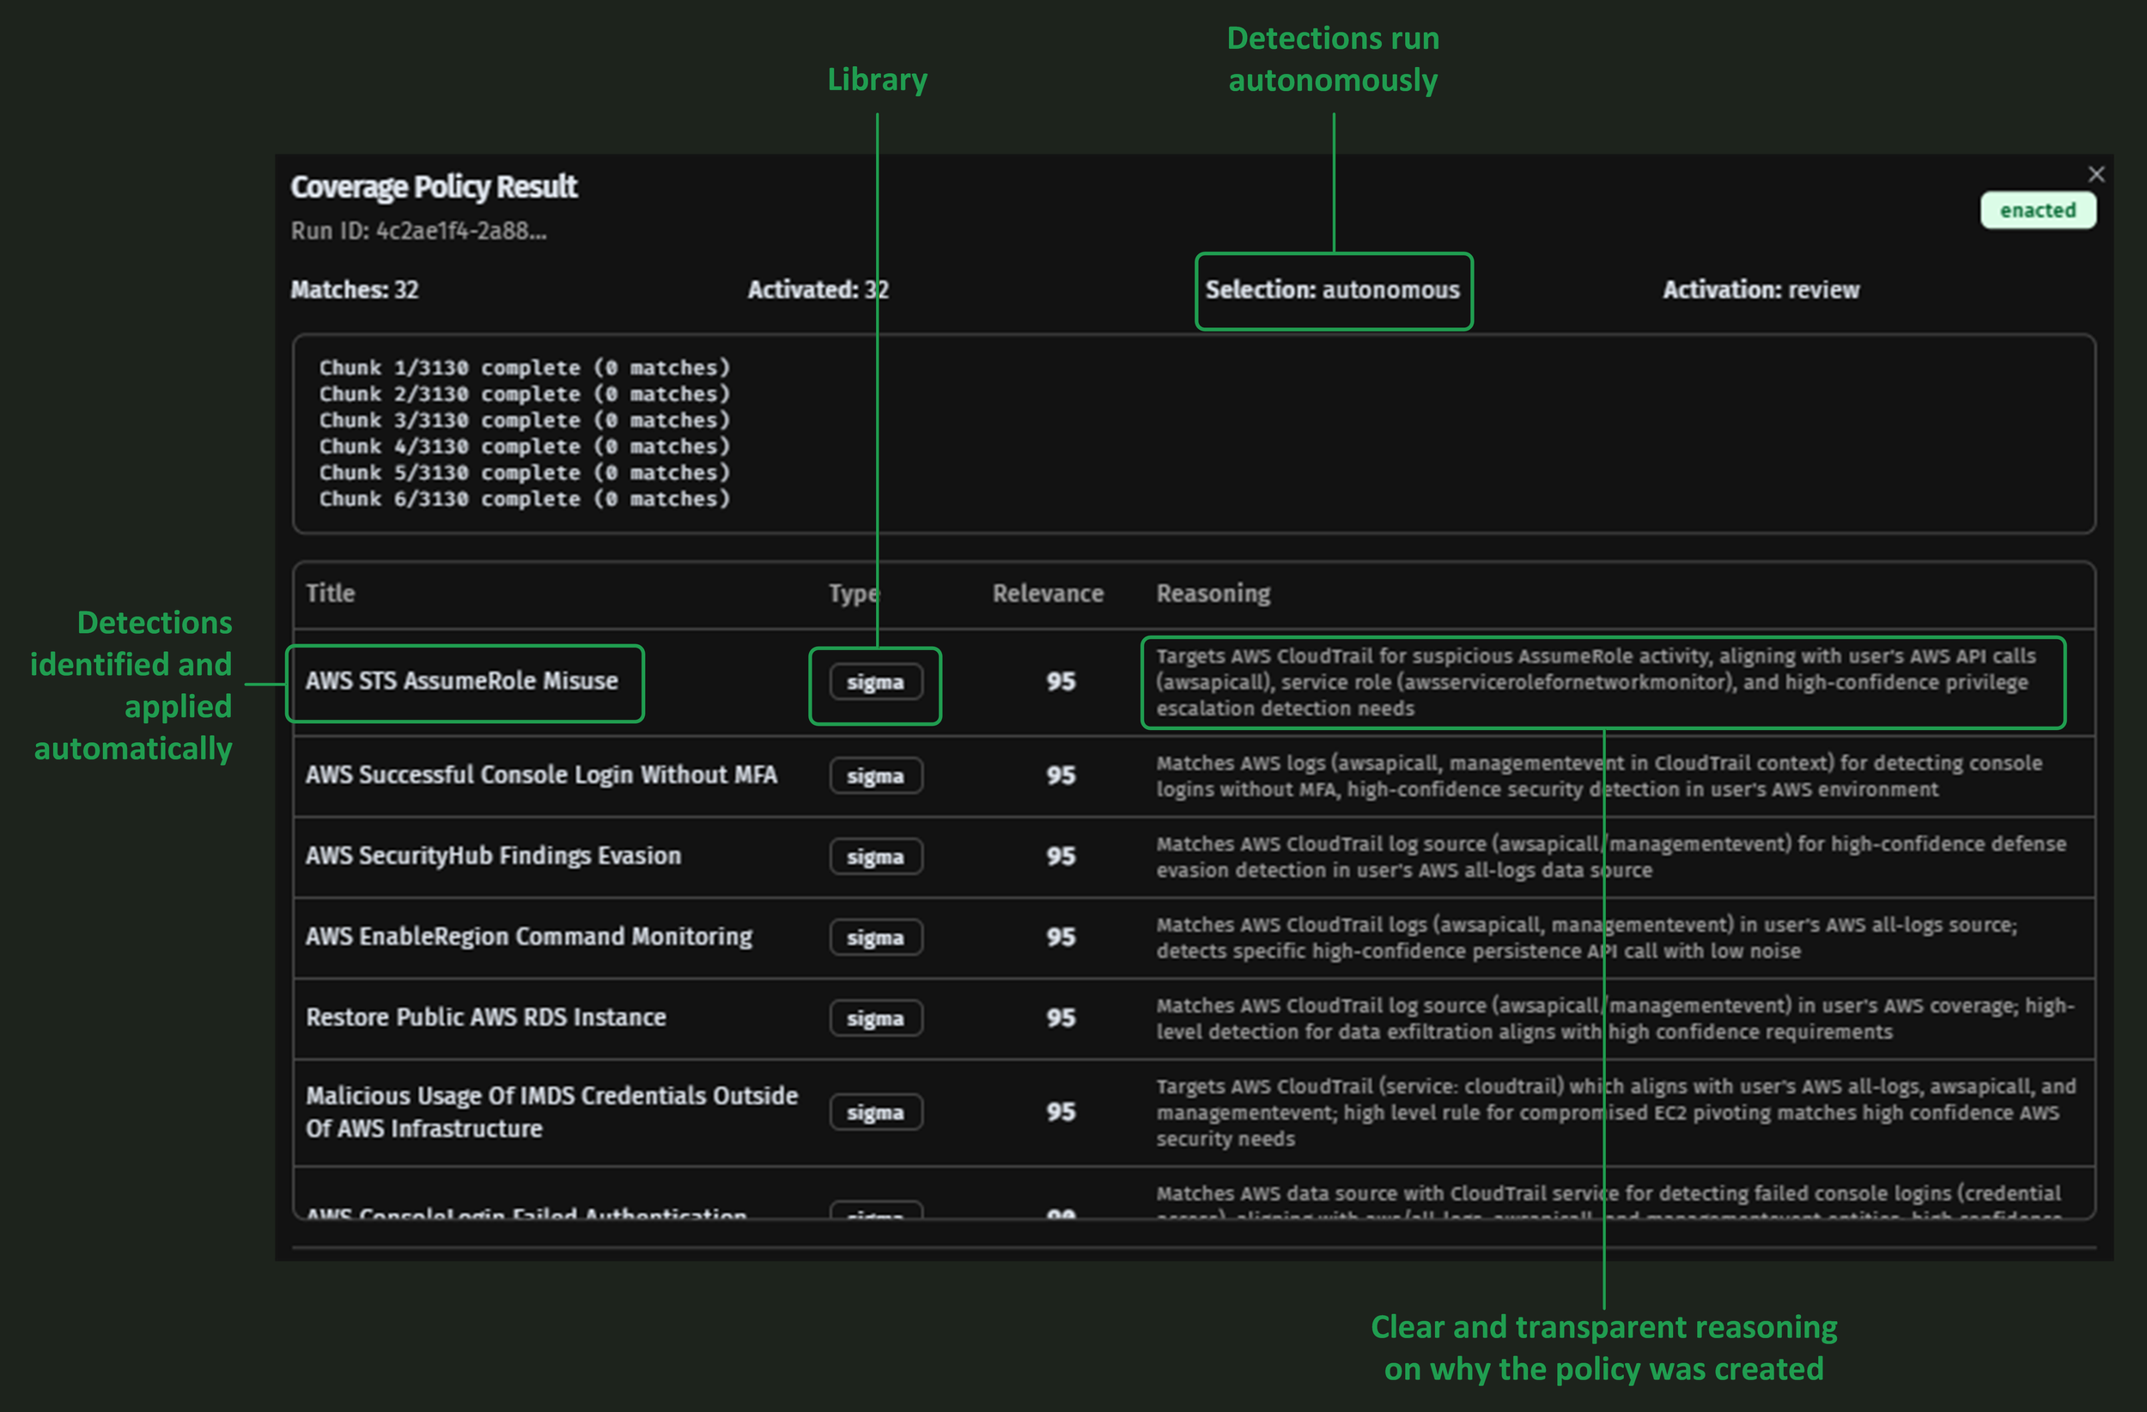Image resolution: width=2147 pixels, height=1412 pixels.
Task: Click the Activation: review label
Action: (1760, 289)
